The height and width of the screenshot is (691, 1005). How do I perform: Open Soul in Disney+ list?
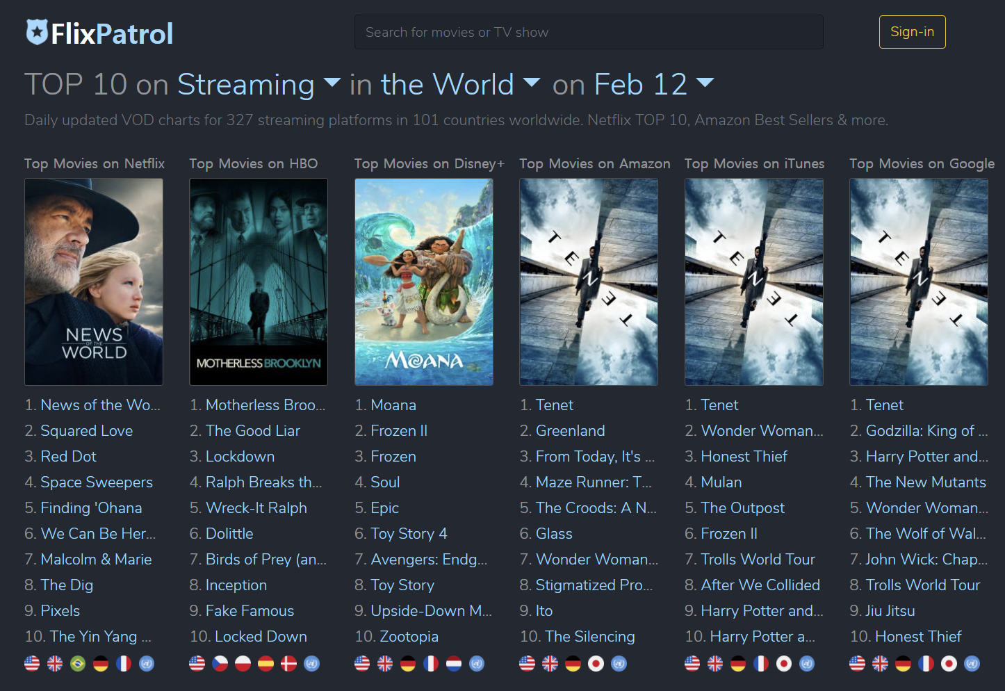[385, 482]
